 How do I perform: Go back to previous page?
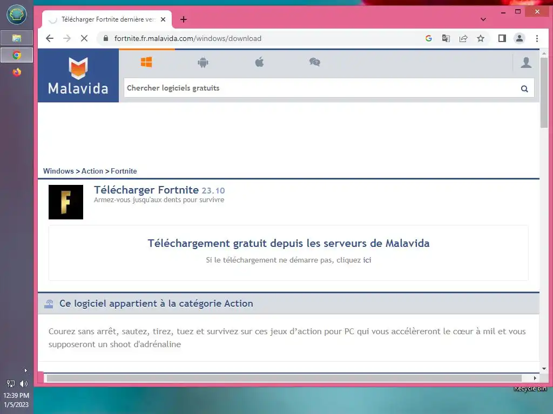(x=50, y=38)
